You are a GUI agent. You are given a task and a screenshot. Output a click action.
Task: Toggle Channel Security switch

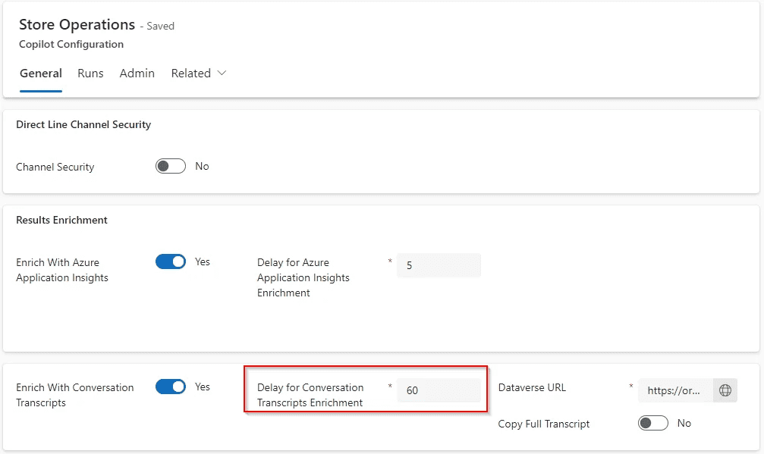pos(171,166)
